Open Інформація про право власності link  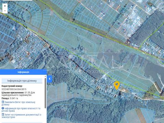(21, 110)
